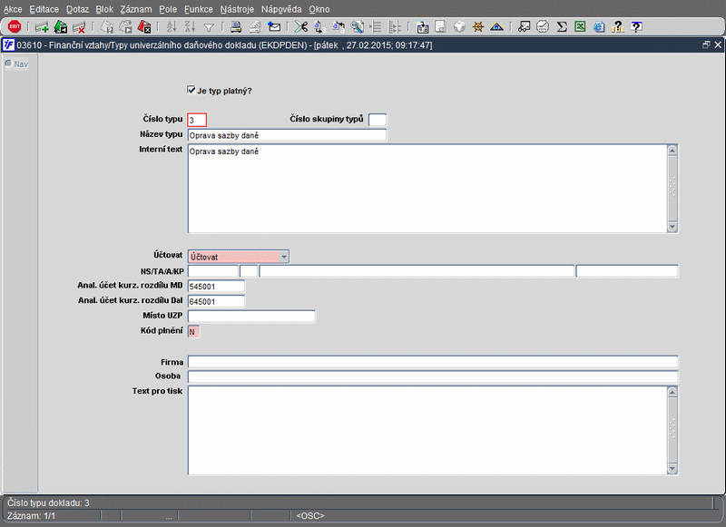Image resolution: width=726 pixels, height=527 pixels.
Task: Click the triangle with blue eye icon
Action: pyautogui.click(x=496, y=27)
